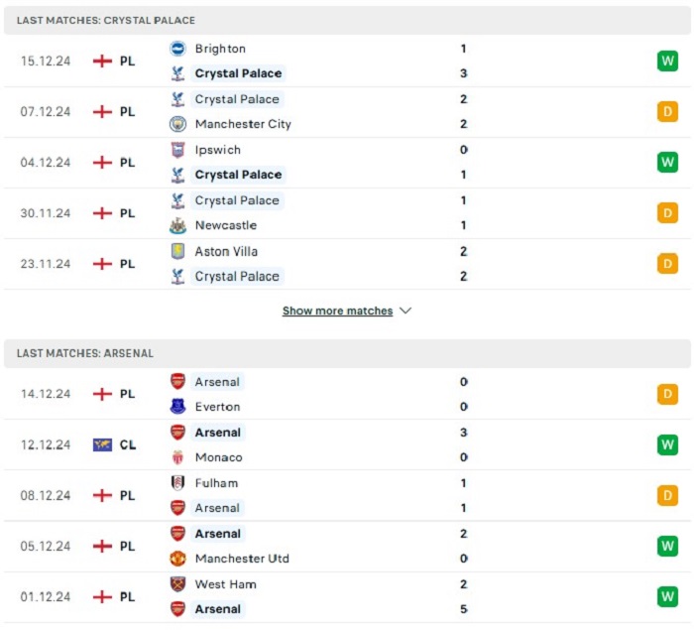Click the D badge for Arsenal vs Everton
Screen dimensions: 694x630
[667, 394]
